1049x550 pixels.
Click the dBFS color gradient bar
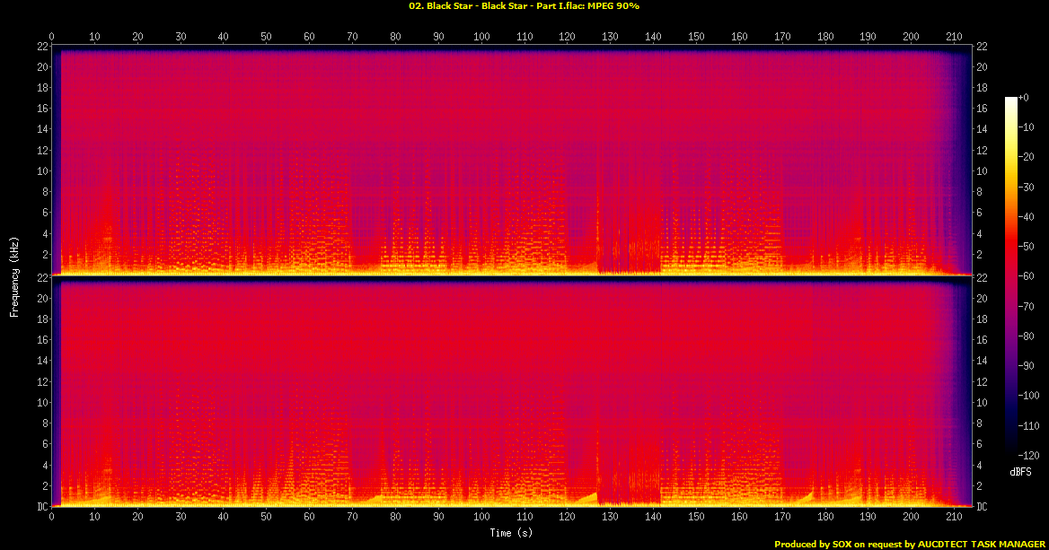[1011, 276]
